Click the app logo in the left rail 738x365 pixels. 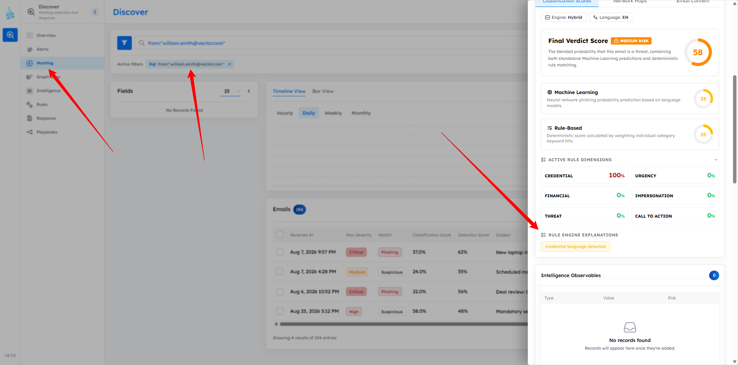(10, 13)
